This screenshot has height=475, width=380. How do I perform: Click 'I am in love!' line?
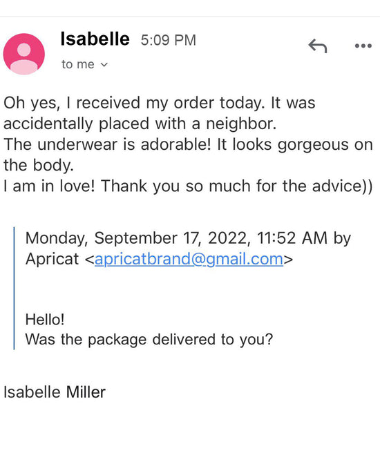[49, 186]
